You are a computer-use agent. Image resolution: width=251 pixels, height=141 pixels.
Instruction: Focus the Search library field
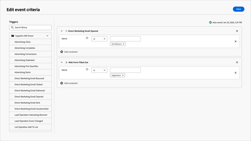click(32, 27)
